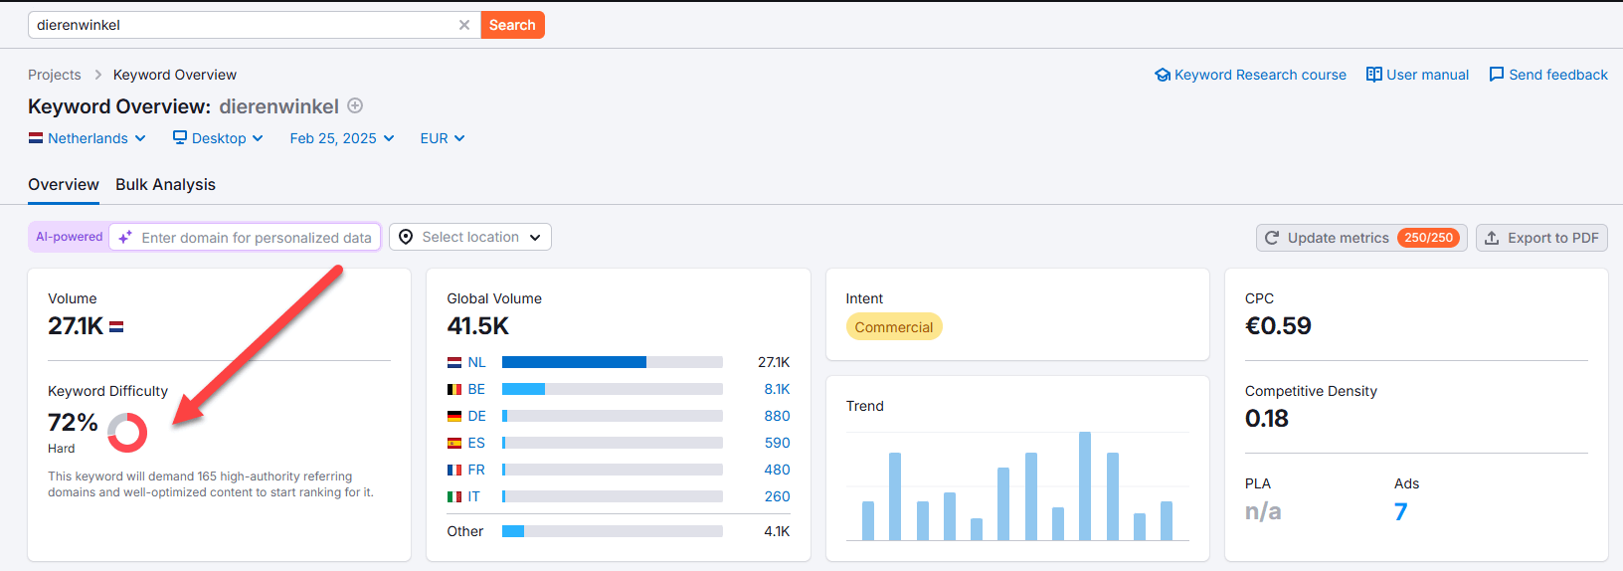Click the desktop monitor icon beside Desktop
The image size is (1623, 571).
pos(180,137)
